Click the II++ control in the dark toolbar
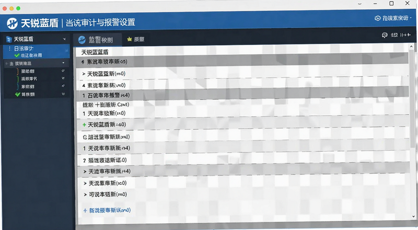Screen dimensions: 418x230 pos(405,35)
